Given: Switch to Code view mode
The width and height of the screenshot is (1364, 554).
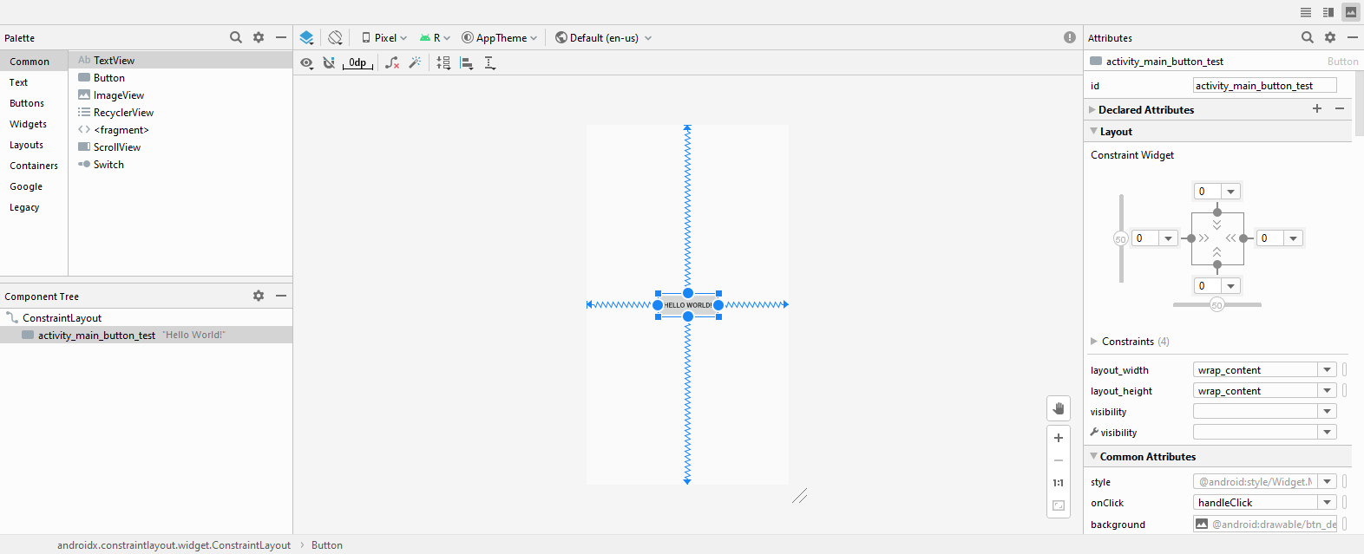Looking at the screenshot, I should click(x=1305, y=12).
